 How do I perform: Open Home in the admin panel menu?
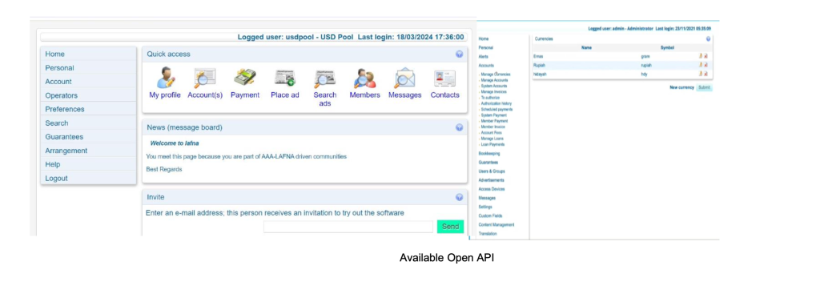point(484,38)
